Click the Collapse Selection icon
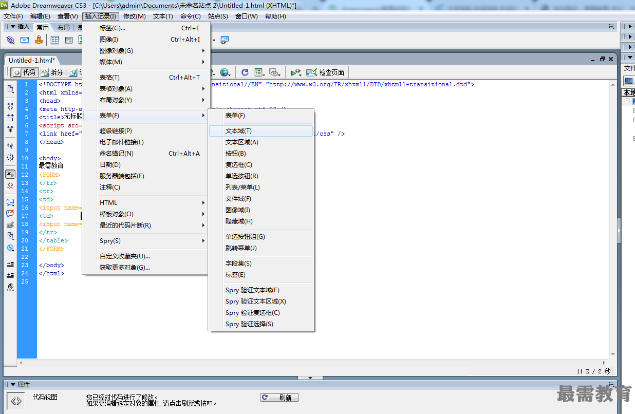 (x=10, y=118)
